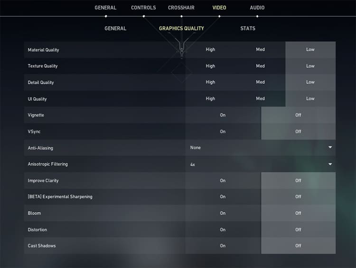Set UI Quality to Med
This screenshot has height=268, width=356.
click(261, 98)
